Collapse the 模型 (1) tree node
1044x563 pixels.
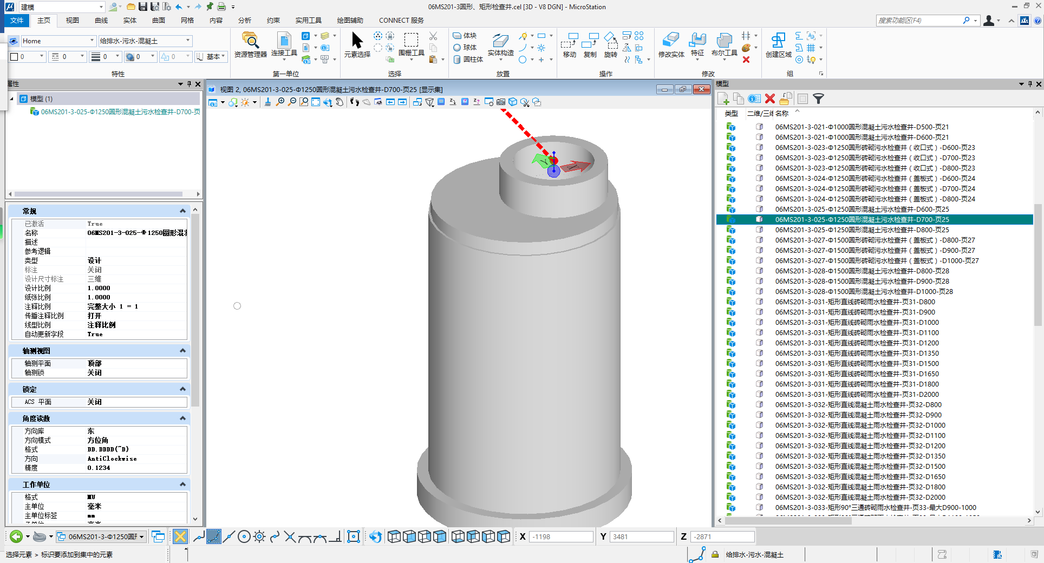point(12,99)
